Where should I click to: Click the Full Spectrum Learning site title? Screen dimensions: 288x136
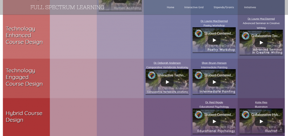point(67,7)
